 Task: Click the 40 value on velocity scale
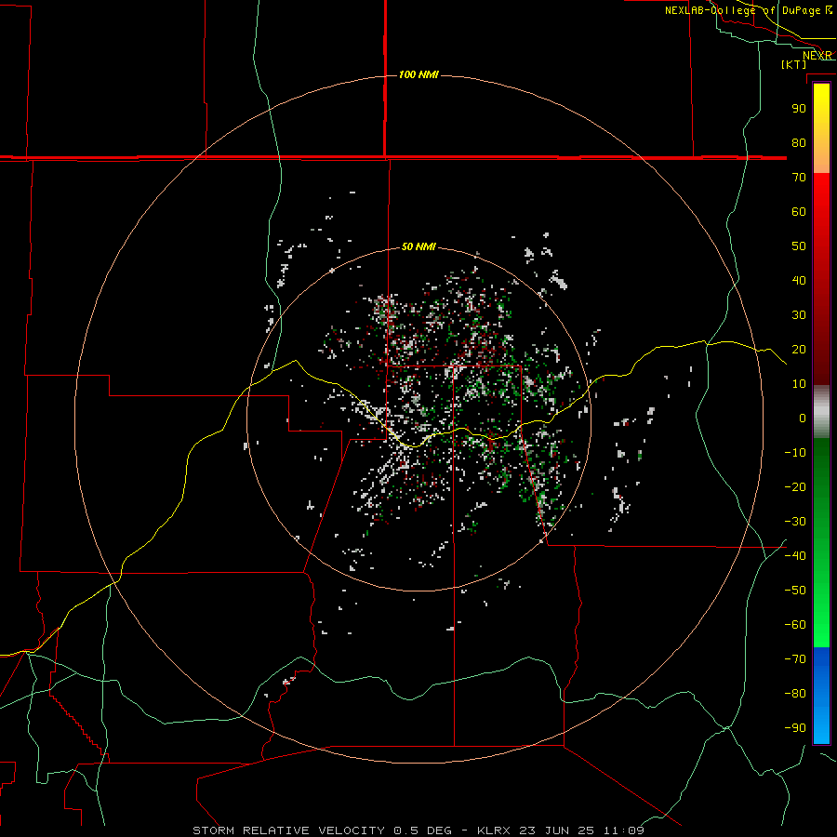click(799, 280)
